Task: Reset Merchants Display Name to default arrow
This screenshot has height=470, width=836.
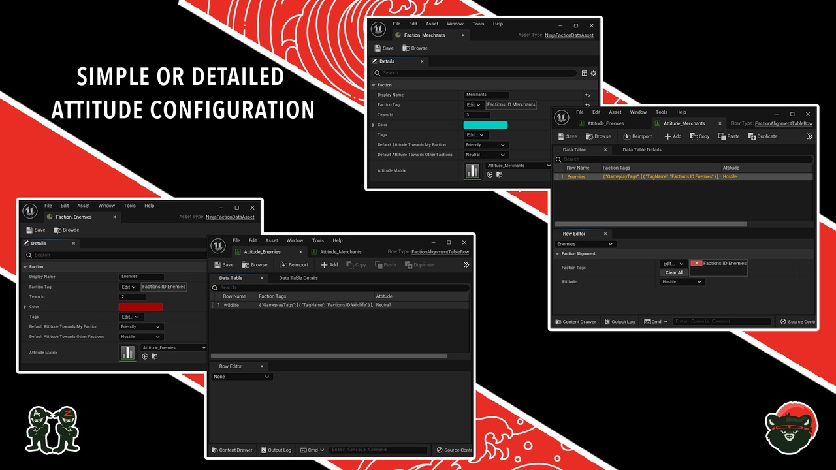Action: [x=587, y=95]
